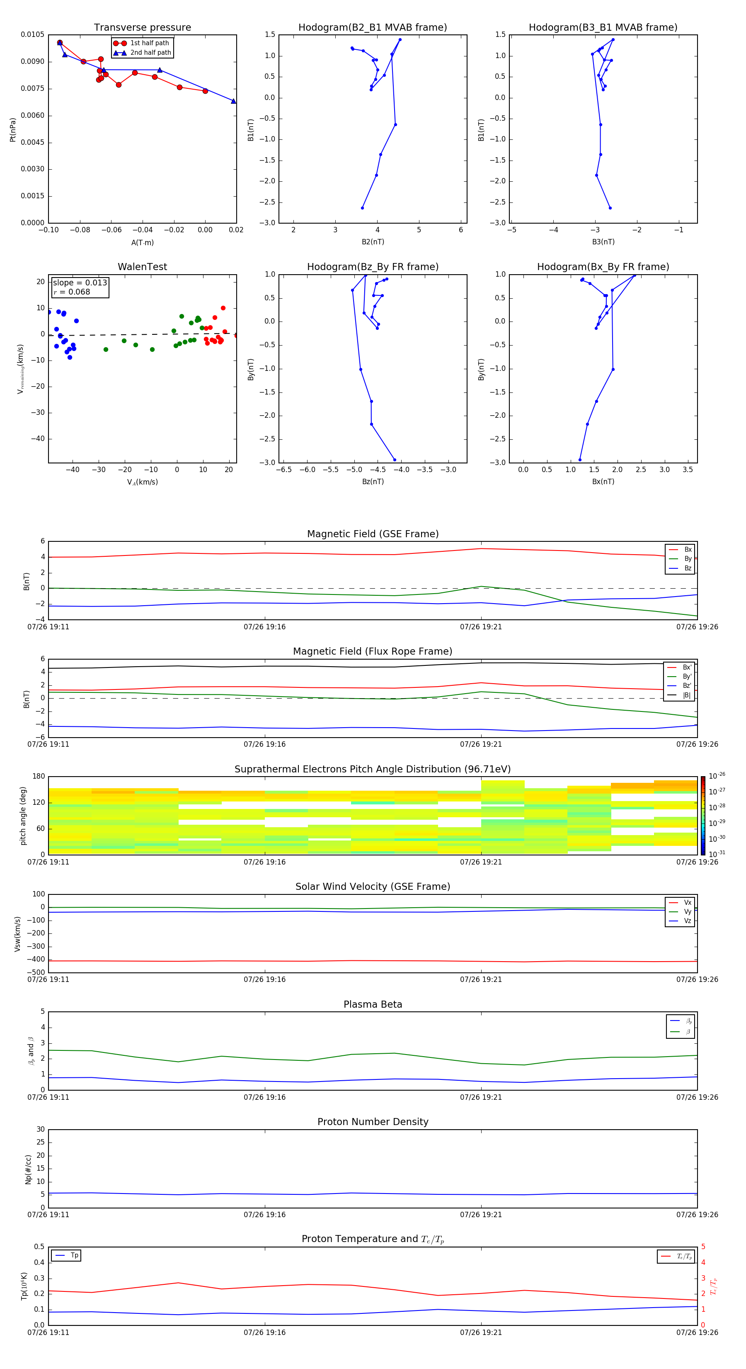This screenshot has width=746, height=1369.
Task: Select the 'Vx' legend entry
Action: (x=680, y=902)
